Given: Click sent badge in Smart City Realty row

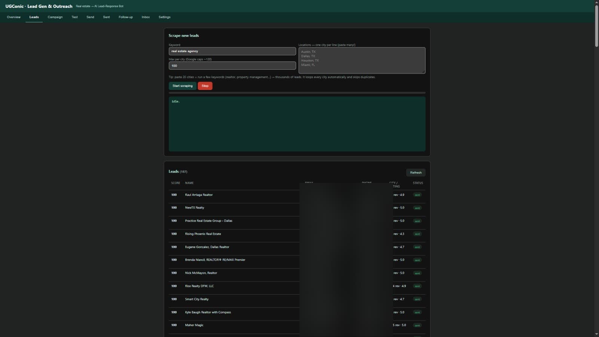Looking at the screenshot, I should point(417,299).
